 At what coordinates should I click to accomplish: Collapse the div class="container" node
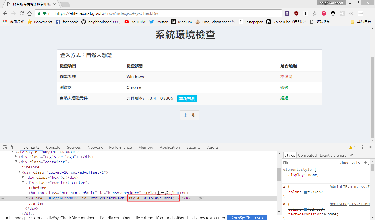16,162
